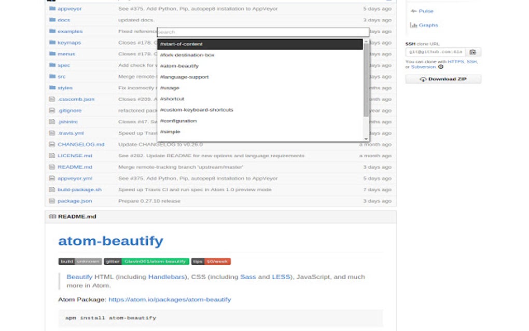Click the book icon in README.md header

coord(52,216)
